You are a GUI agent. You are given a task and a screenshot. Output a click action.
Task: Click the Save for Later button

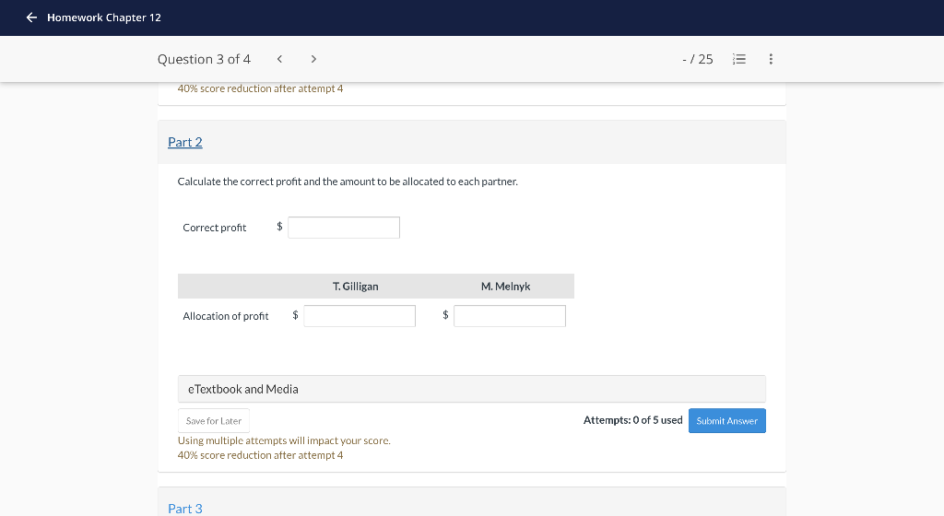click(x=214, y=421)
